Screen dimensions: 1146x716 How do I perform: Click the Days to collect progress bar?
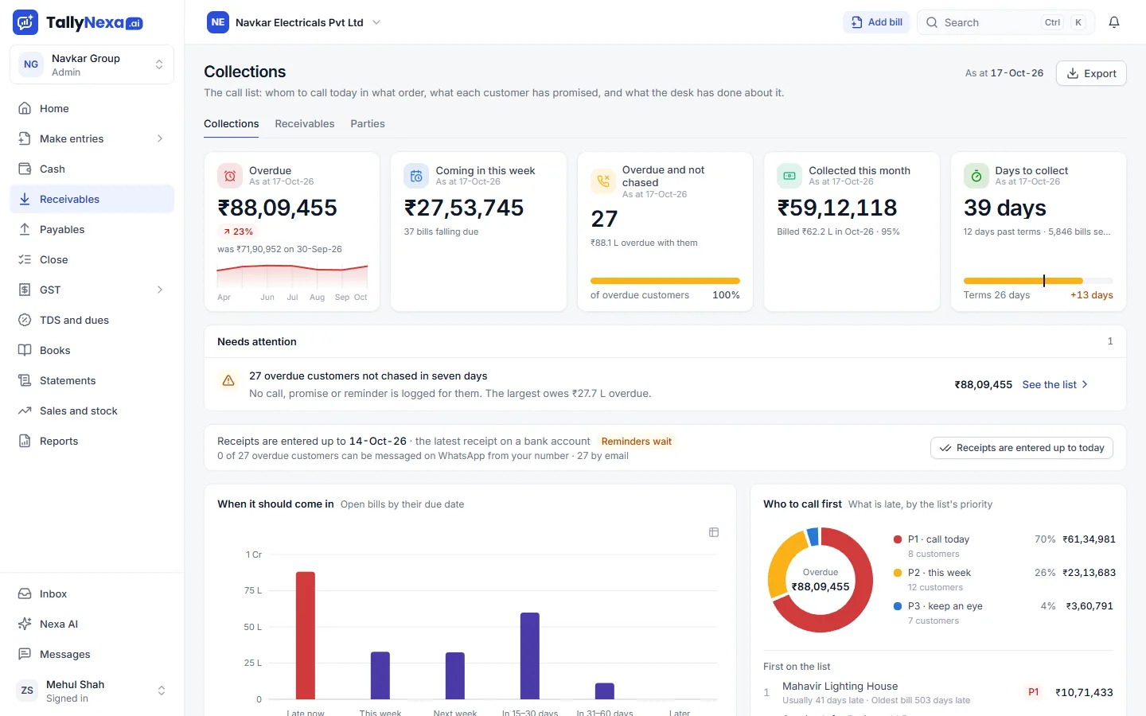coord(1039,281)
